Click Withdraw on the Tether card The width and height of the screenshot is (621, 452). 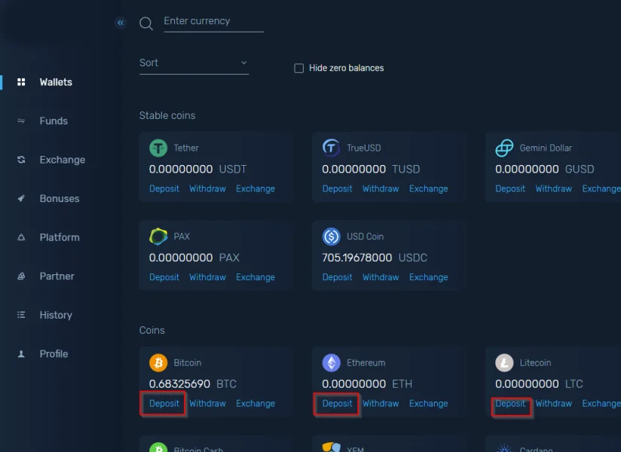207,189
